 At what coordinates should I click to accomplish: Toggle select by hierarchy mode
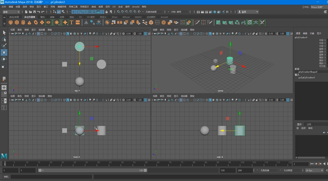coord(55,12)
